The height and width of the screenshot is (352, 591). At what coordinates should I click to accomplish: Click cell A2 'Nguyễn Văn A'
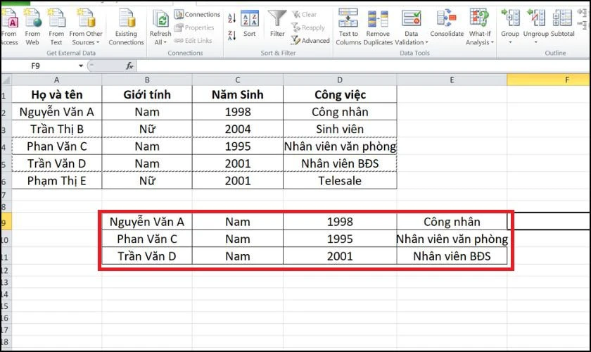[x=56, y=112]
